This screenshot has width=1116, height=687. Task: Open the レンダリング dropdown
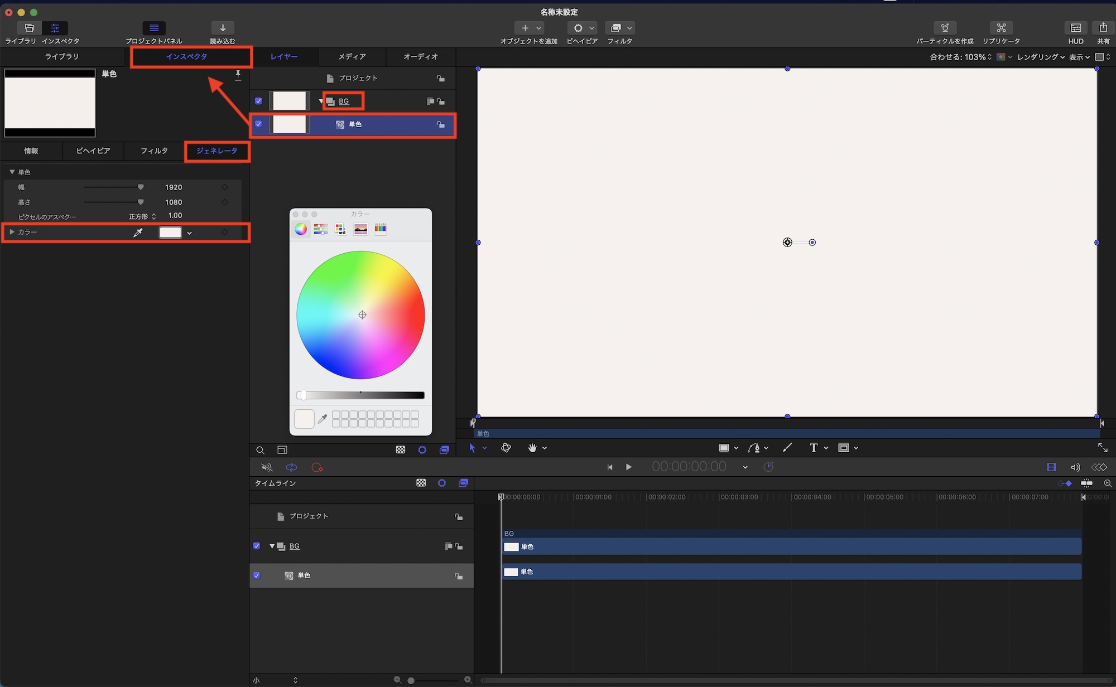[x=1040, y=57]
